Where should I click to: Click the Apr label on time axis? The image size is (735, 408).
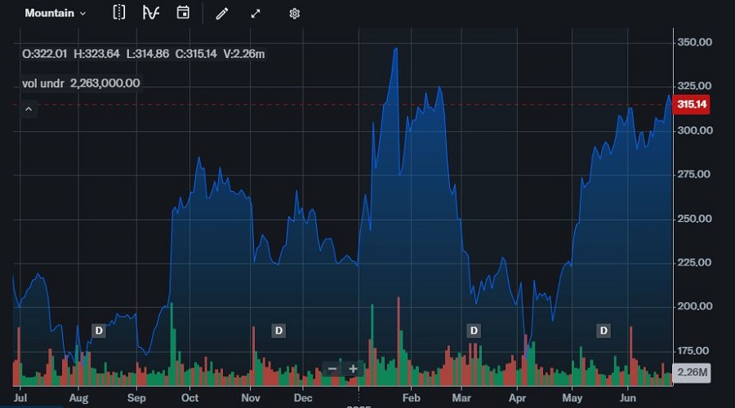(517, 397)
